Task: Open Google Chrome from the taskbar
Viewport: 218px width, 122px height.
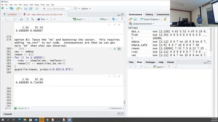Action: point(47,120)
